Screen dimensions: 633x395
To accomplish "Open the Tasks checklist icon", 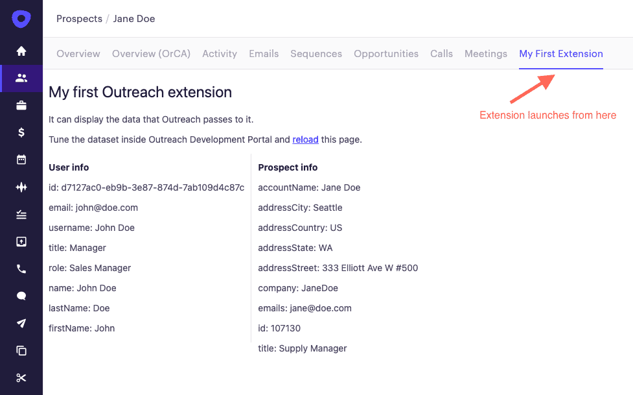I will click(21, 214).
